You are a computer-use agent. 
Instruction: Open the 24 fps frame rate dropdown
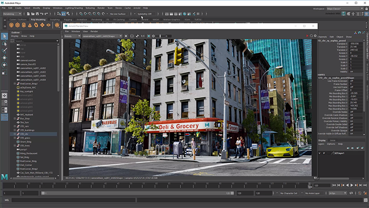click(x=338, y=193)
